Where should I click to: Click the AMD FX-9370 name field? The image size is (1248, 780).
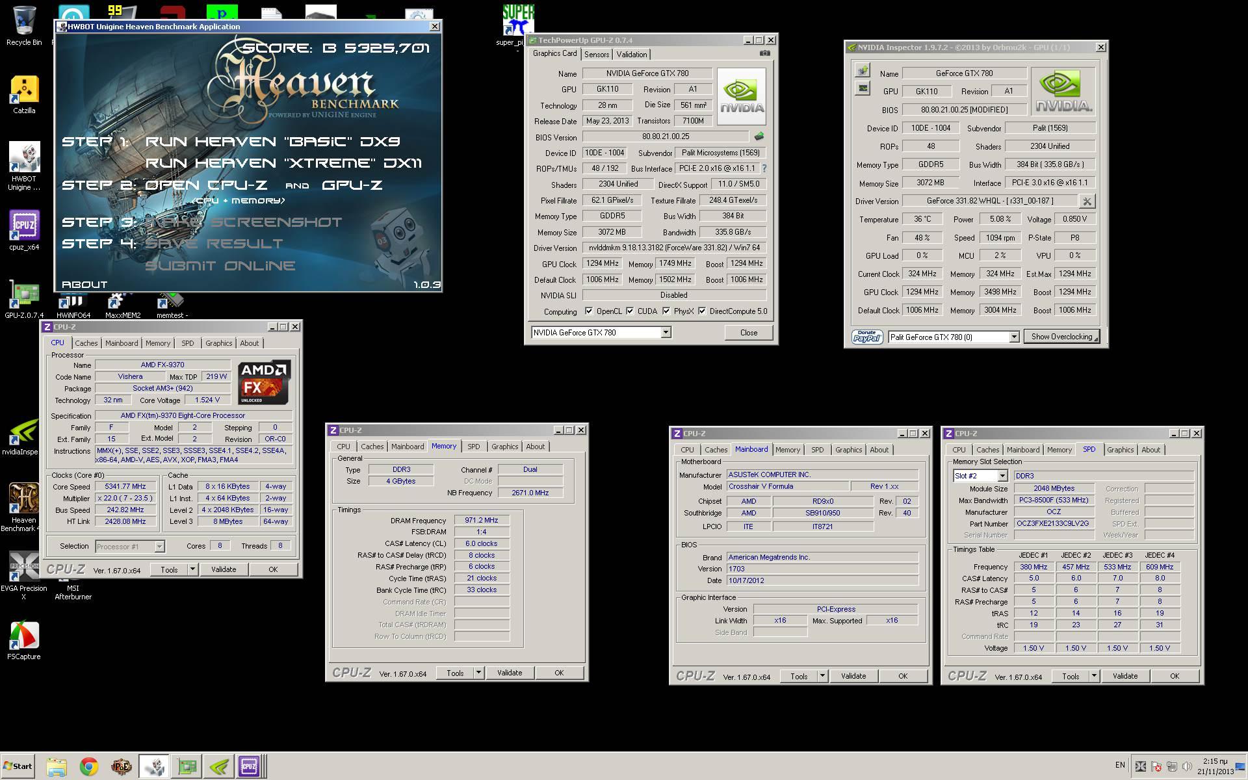point(162,365)
